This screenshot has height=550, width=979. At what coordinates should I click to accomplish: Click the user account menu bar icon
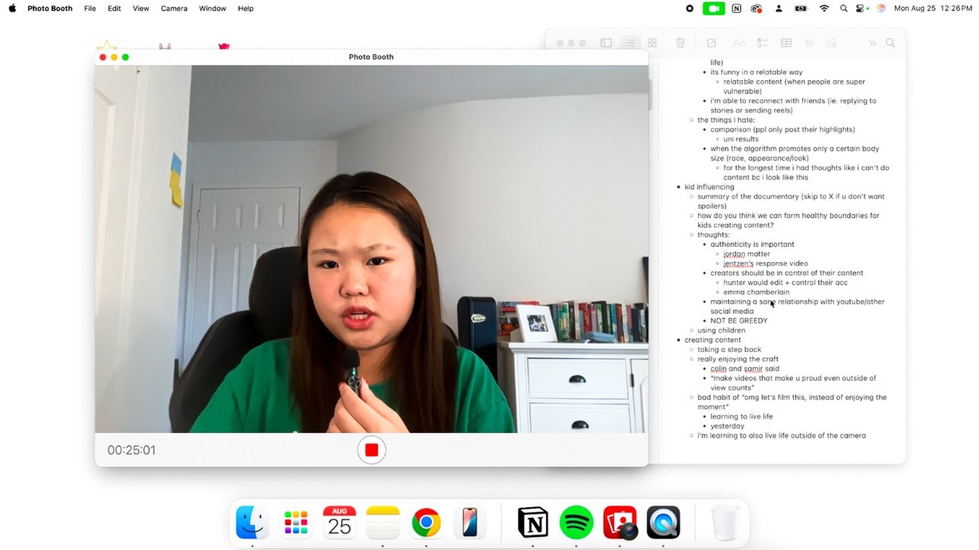(x=779, y=8)
